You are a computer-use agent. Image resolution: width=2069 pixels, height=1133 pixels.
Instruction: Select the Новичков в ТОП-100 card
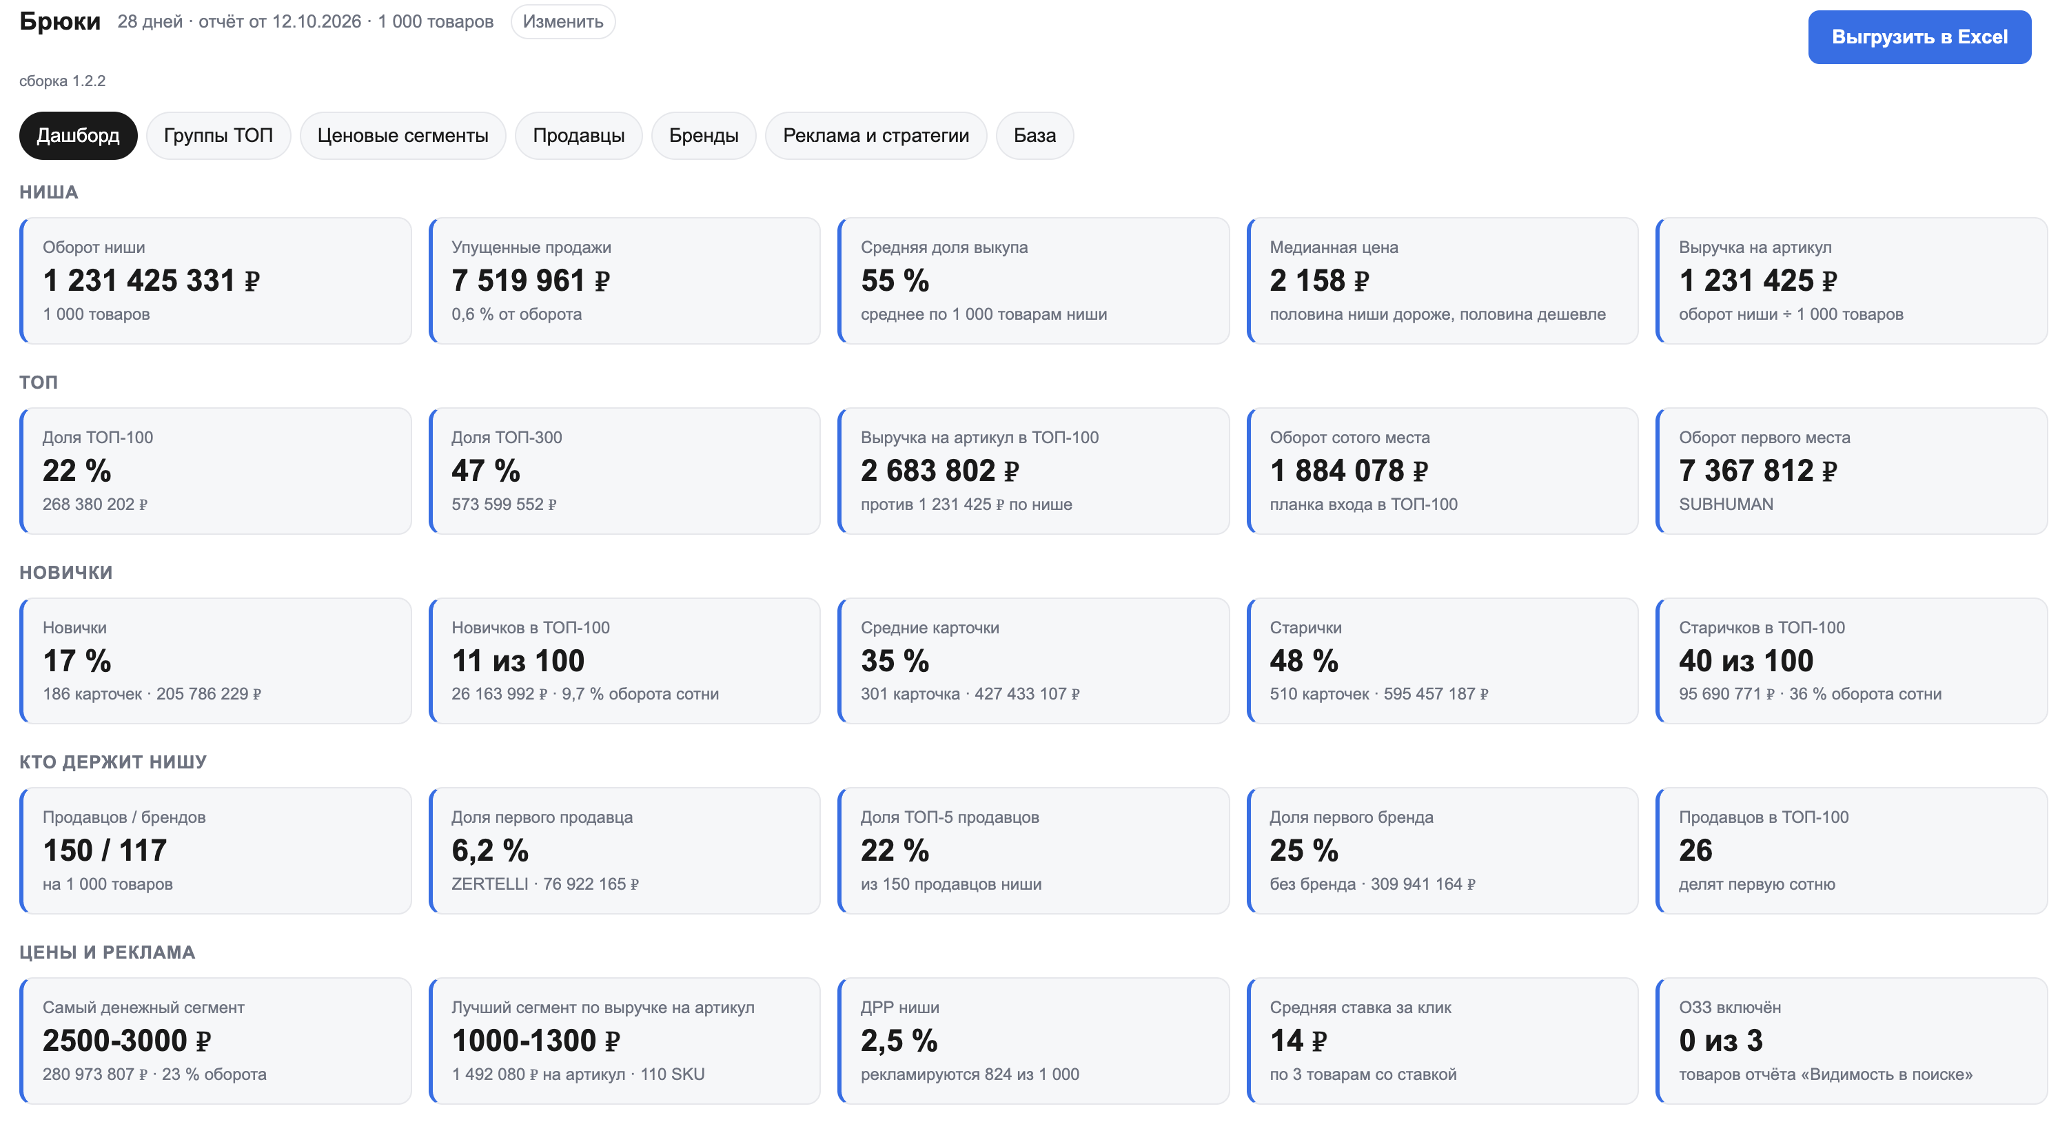click(624, 661)
